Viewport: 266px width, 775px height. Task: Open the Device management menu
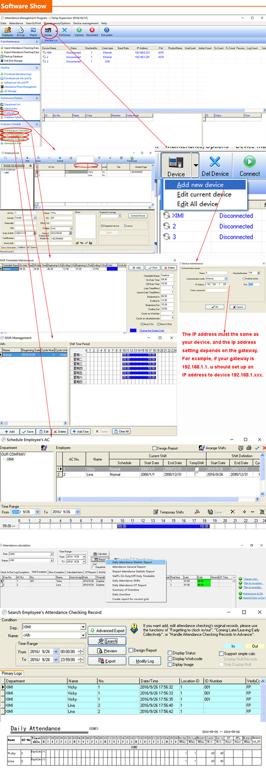(86, 23)
